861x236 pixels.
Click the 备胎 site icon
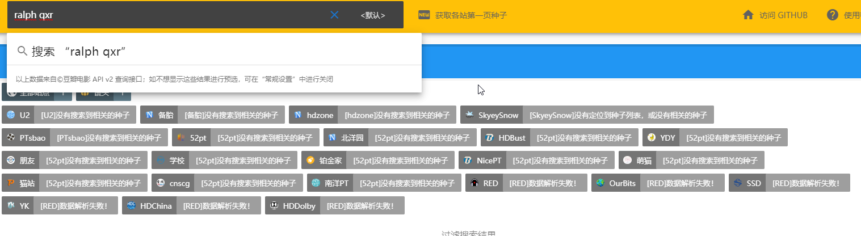click(x=149, y=115)
